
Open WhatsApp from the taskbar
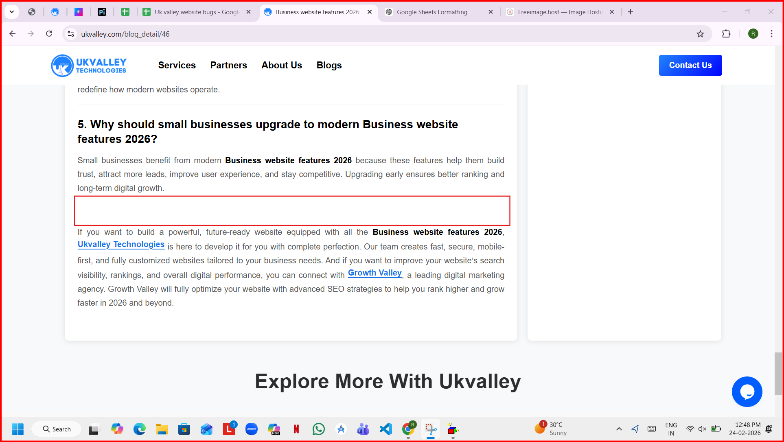click(x=319, y=429)
